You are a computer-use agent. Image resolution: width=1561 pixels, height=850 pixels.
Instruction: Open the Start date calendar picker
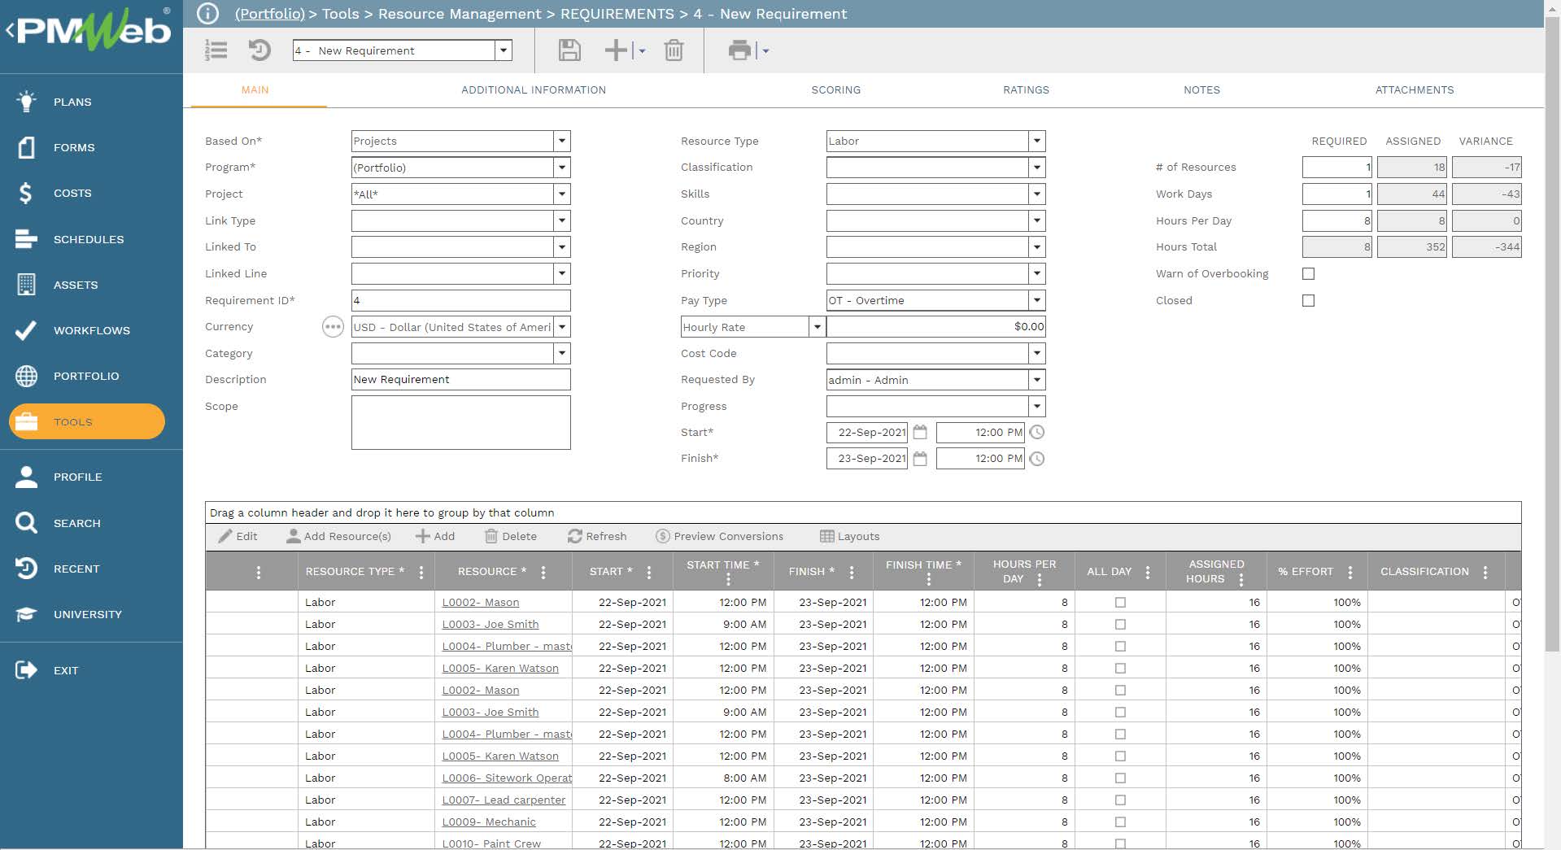click(x=920, y=432)
